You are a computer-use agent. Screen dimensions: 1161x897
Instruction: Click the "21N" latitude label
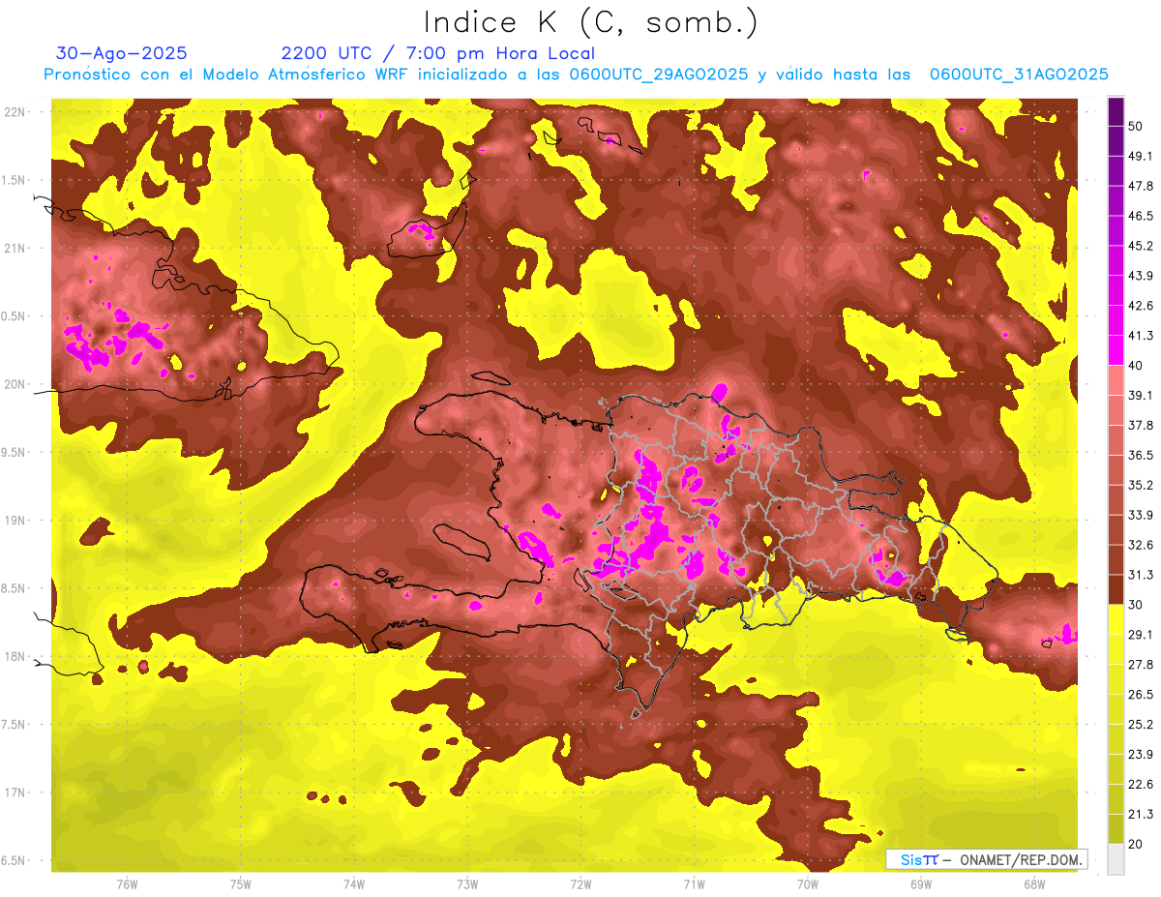click(x=16, y=248)
